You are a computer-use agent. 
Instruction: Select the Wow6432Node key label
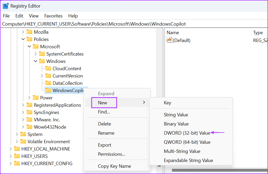pos(50,127)
